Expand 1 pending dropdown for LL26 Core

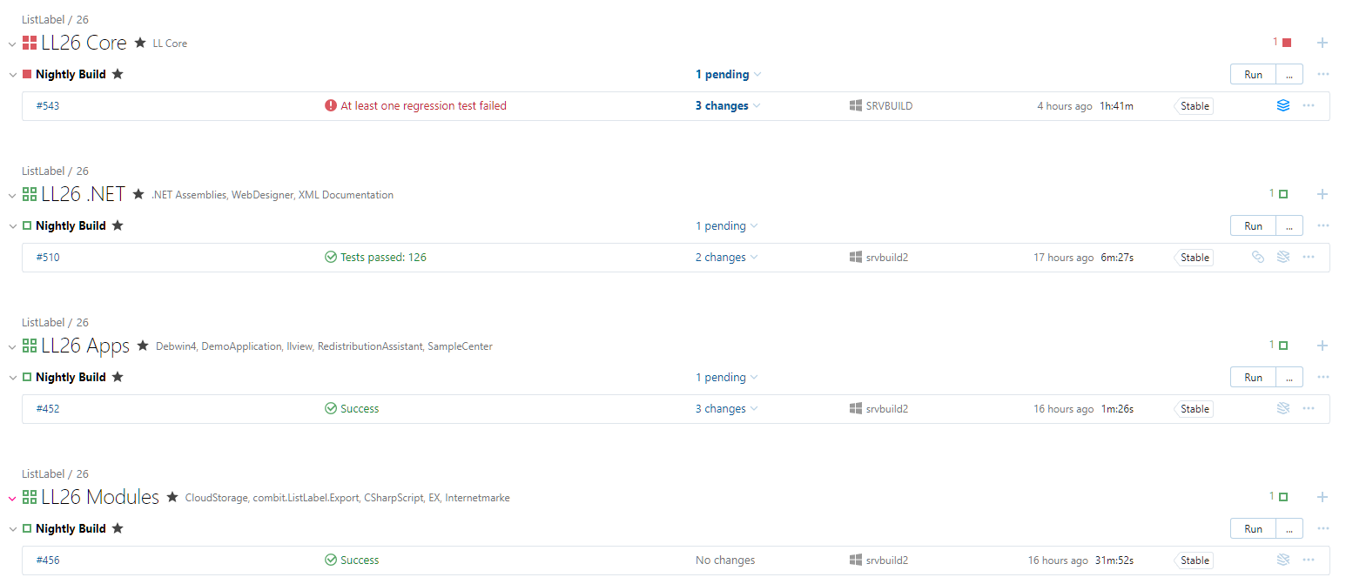pos(729,75)
